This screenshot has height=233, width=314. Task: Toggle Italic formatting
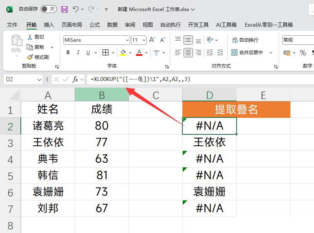coord(78,53)
